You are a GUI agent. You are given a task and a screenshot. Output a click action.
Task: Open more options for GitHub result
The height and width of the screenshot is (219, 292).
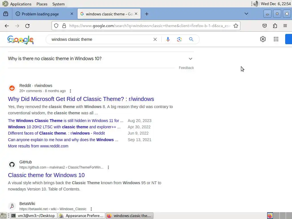point(108,167)
